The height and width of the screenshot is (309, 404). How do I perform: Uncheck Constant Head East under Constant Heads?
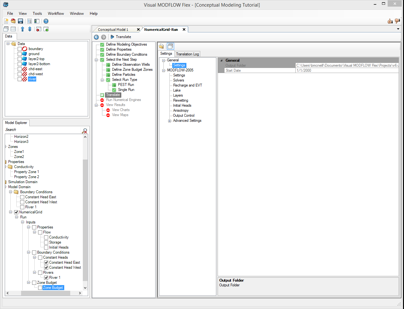point(46,262)
